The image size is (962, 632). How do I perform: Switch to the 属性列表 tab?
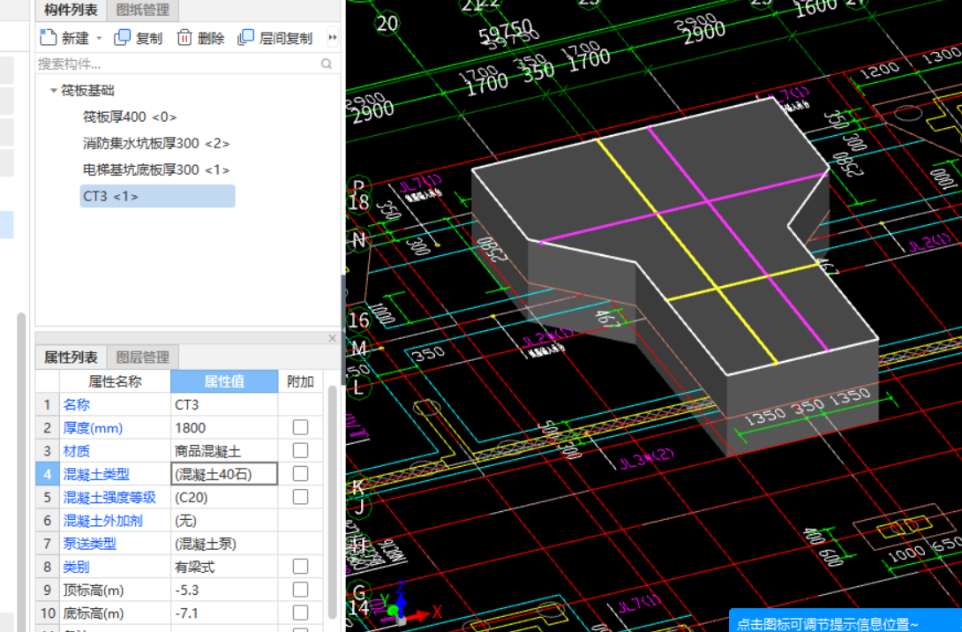(x=71, y=357)
